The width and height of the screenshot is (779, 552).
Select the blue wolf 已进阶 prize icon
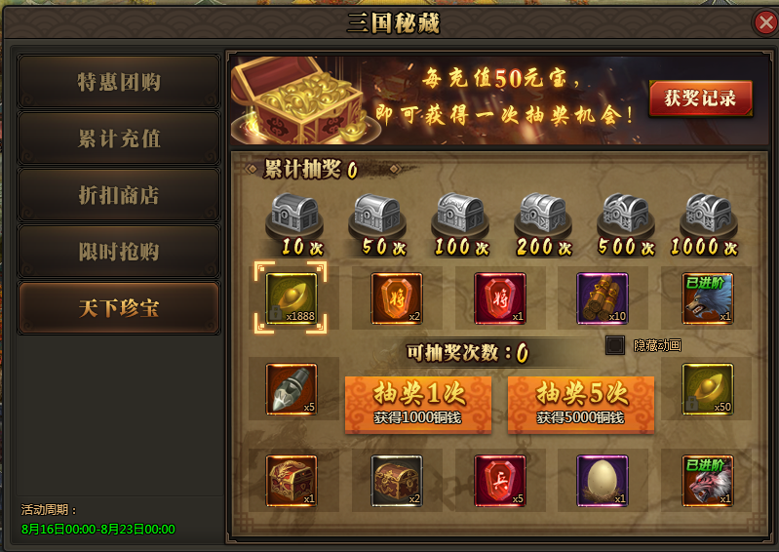(x=708, y=298)
